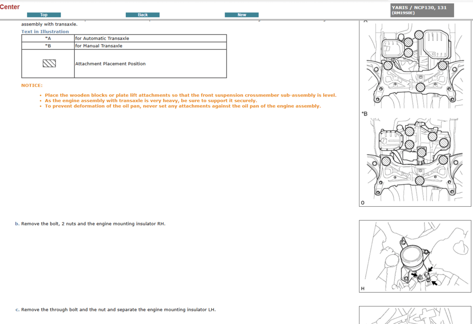
Task: Click the 'Attachment Placement Position' cell text
Action: tap(110, 64)
